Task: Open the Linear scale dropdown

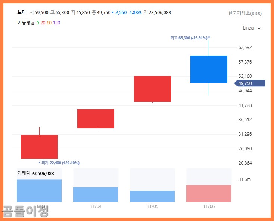Action: [252, 28]
